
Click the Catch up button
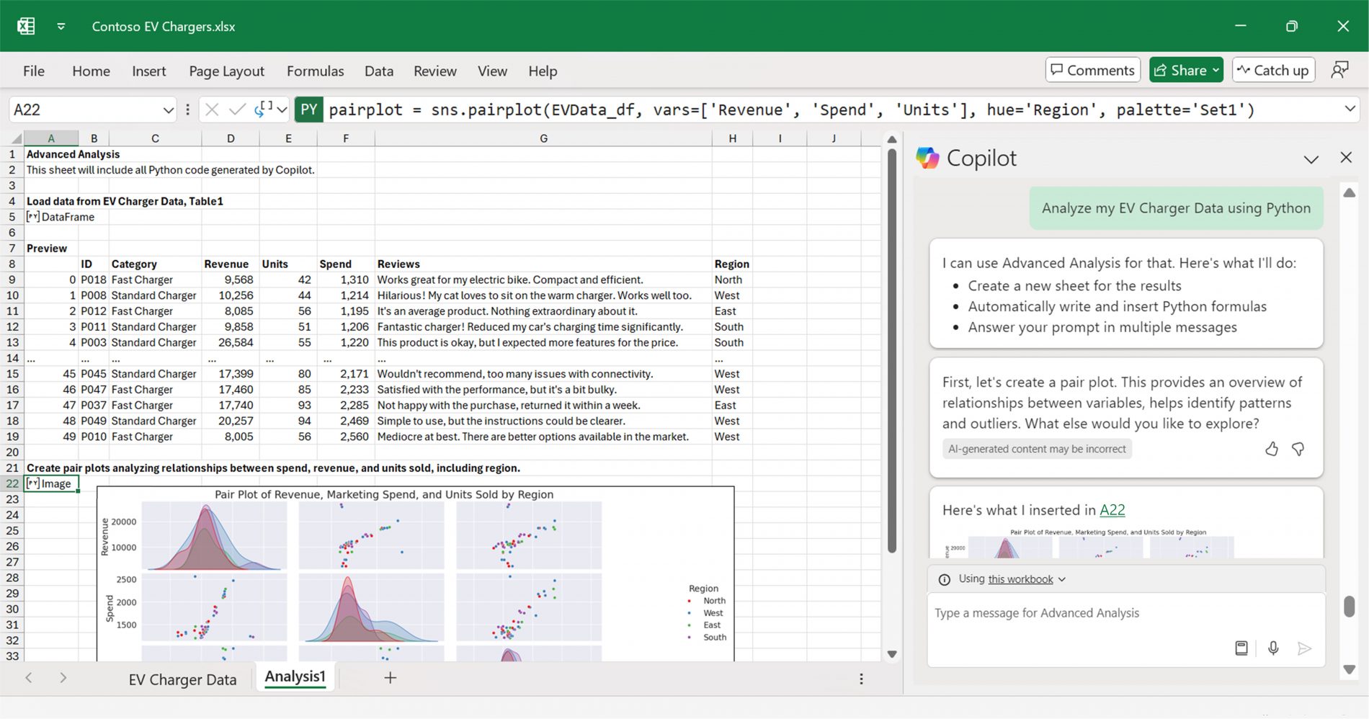click(x=1273, y=69)
